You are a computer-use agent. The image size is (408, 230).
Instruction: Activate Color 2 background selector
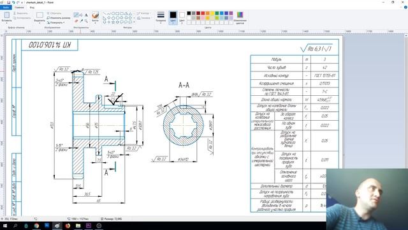(182, 18)
